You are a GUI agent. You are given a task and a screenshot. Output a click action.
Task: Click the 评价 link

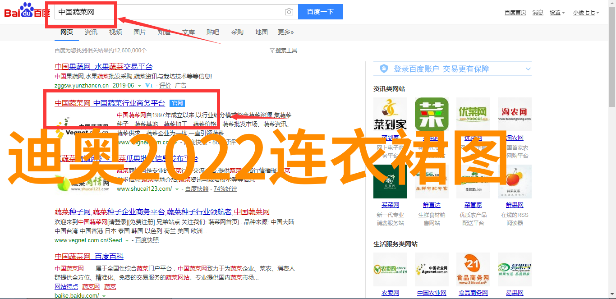pyautogui.click(x=165, y=85)
